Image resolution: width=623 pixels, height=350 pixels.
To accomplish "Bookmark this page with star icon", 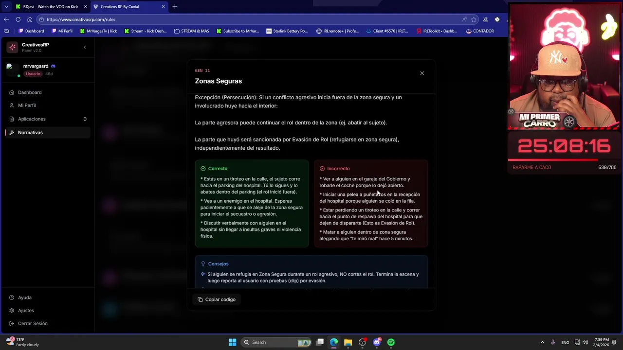I will pos(474,19).
